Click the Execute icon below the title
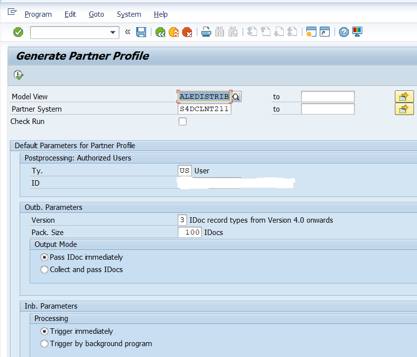The width and height of the screenshot is (417, 357). 18,75
